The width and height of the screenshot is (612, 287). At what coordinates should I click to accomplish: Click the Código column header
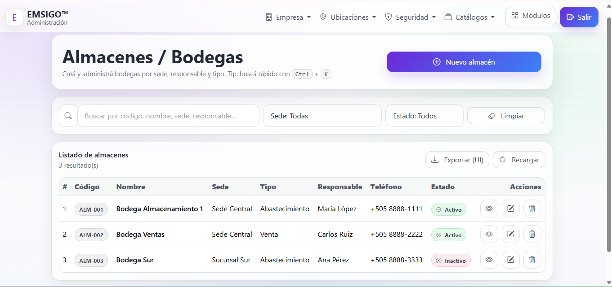(87, 187)
